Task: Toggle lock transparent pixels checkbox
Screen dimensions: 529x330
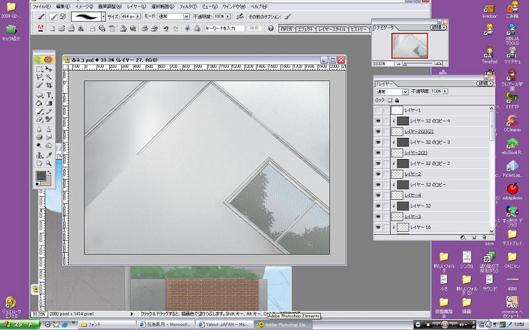Action: pos(389,100)
